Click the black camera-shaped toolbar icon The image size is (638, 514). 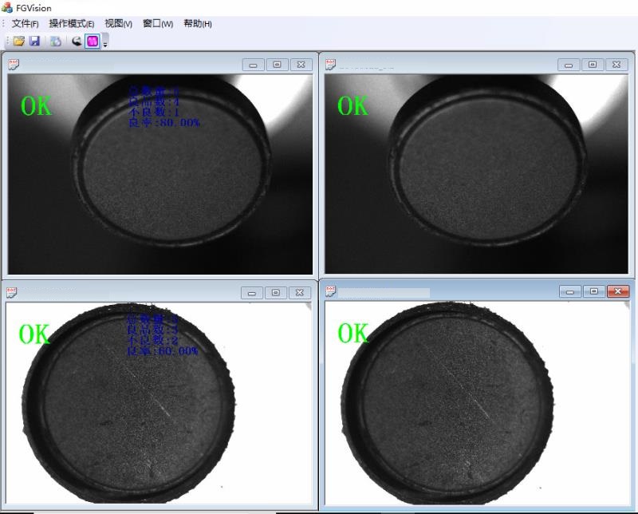pos(77,41)
